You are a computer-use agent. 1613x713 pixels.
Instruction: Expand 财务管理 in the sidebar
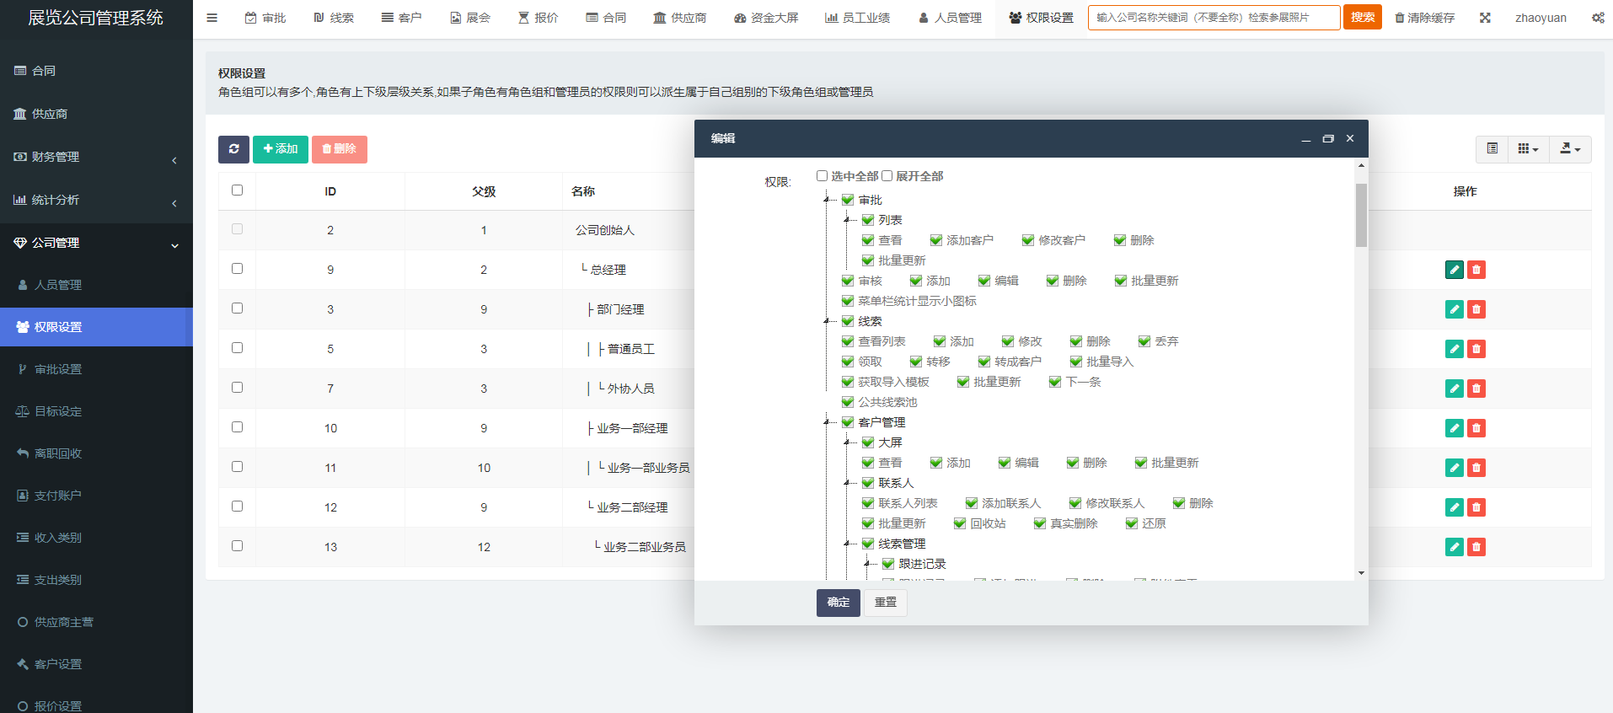coord(96,157)
